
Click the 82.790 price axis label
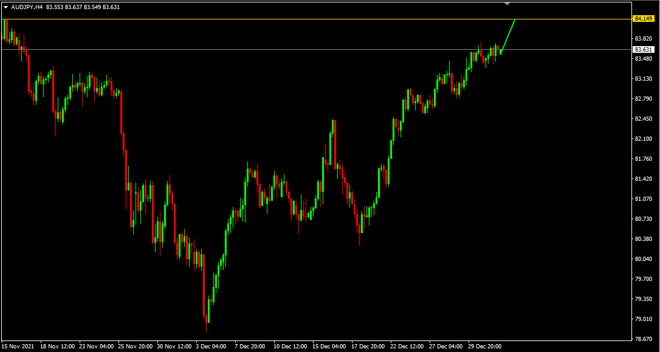[643, 99]
